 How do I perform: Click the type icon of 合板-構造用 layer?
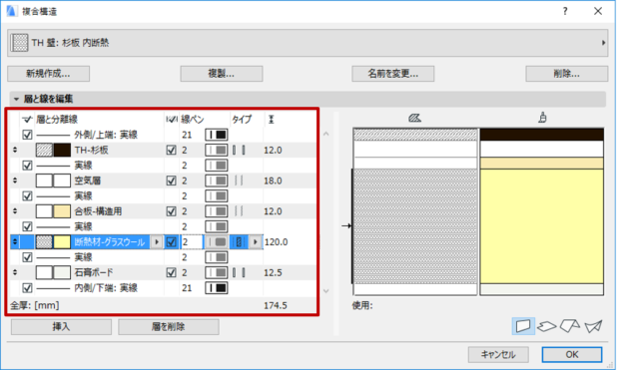(x=239, y=211)
